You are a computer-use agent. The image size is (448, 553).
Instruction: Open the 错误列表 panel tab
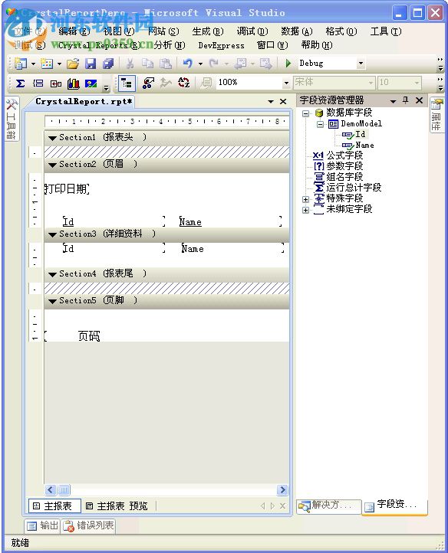89,526
